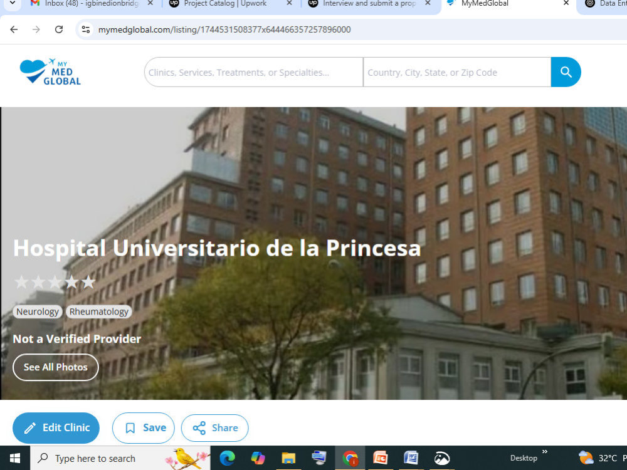Click the Desktop toolbar label
The height and width of the screenshot is (470, 627).
pyautogui.click(x=524, y=458)
